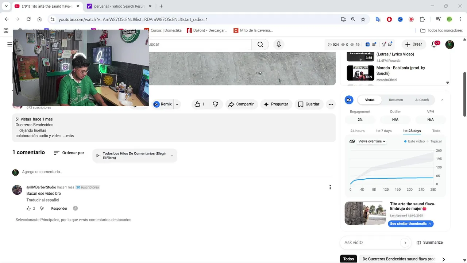Open the Morodo - Babilonia video thumbnail

click(x=360, y=73)
